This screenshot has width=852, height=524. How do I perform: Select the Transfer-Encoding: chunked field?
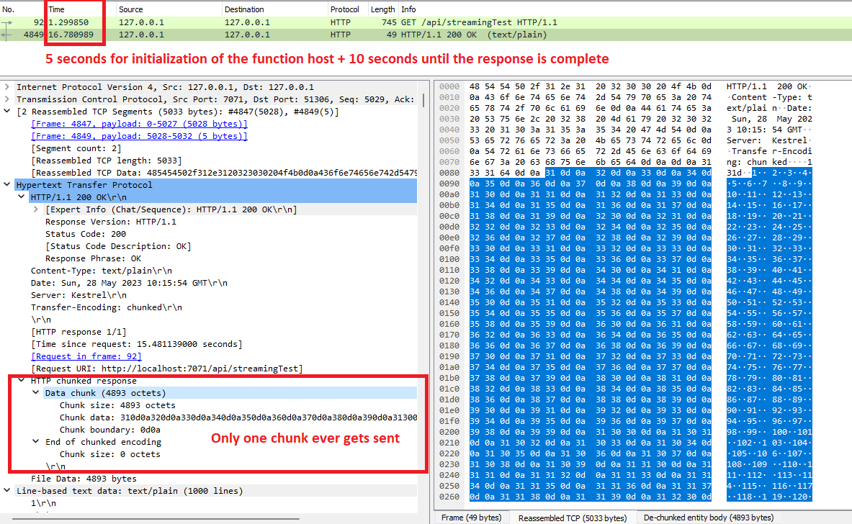click(106, 307)
